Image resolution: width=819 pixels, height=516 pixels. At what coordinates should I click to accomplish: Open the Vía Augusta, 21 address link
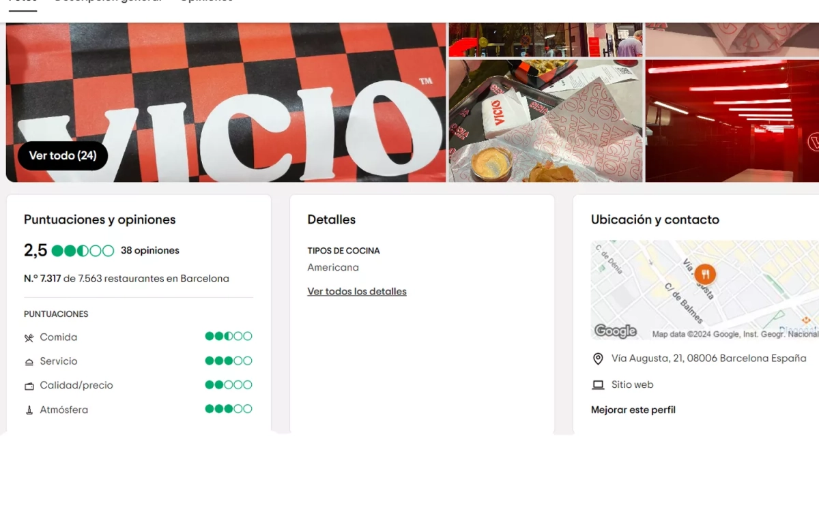coord(708,358)
